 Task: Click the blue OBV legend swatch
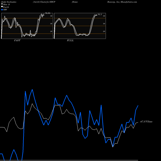2,10
